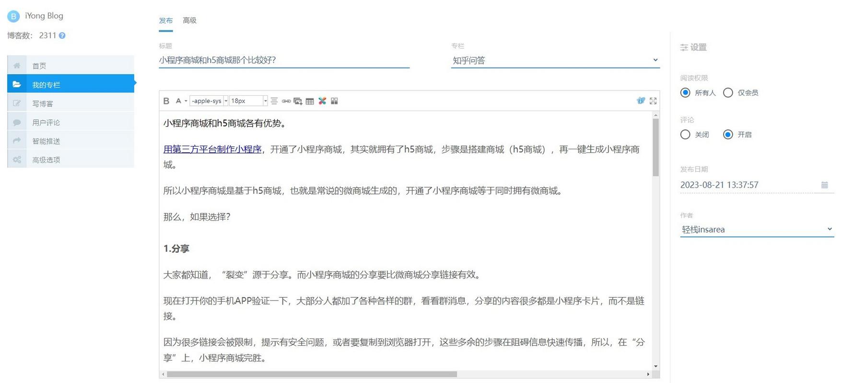Click the blue B avatar logo
842x383 pixels.
[13, 16]
